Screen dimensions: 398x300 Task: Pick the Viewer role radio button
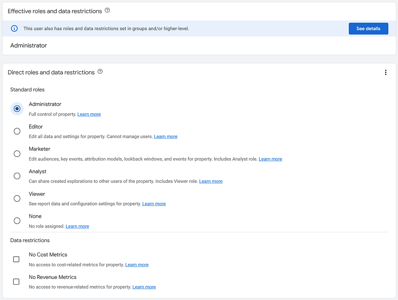[x=17, y=198]
